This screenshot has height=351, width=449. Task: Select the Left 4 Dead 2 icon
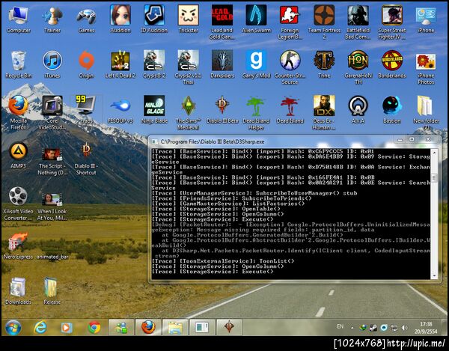(x=120, y=64)
